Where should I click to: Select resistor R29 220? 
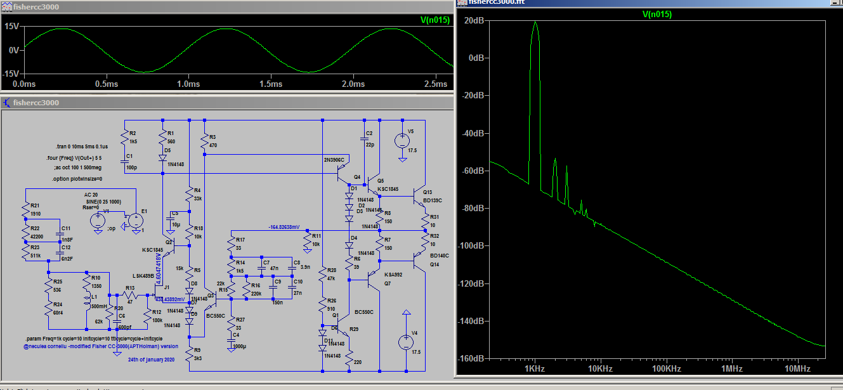pos(349,359)
